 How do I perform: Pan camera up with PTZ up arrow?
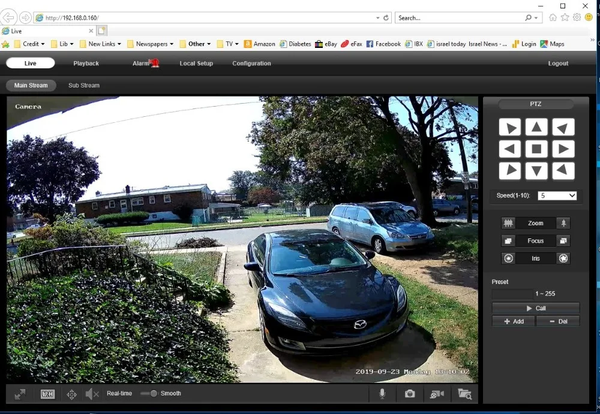click(x=536, y=127)
